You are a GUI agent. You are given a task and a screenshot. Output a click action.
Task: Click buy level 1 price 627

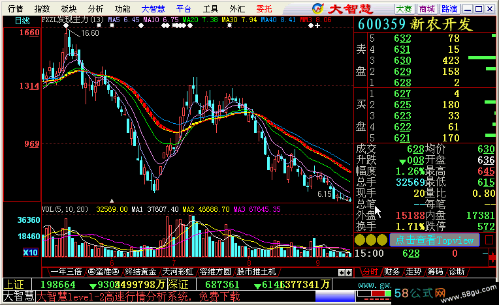tap(402, 94)
